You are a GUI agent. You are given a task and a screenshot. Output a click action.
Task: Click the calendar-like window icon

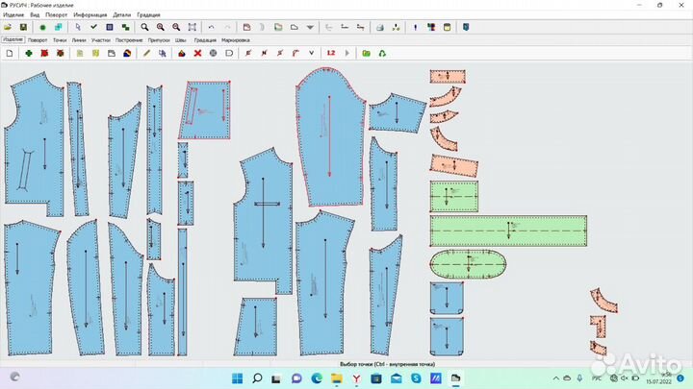pos(447,27)
